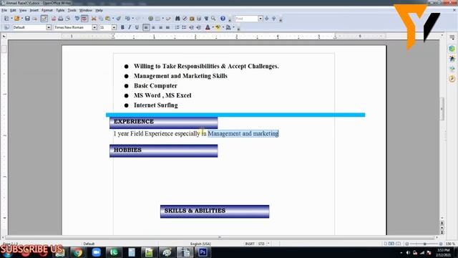This screenshot has height=258, width=458.
Task: Decrease indent icon in formatting bar
Action: click(x=191, y=27)
